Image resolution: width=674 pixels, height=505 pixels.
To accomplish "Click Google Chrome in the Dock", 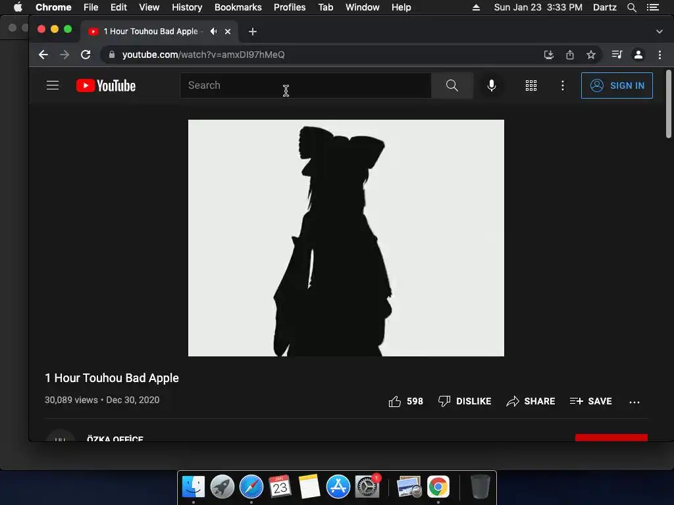I will 438,487.
